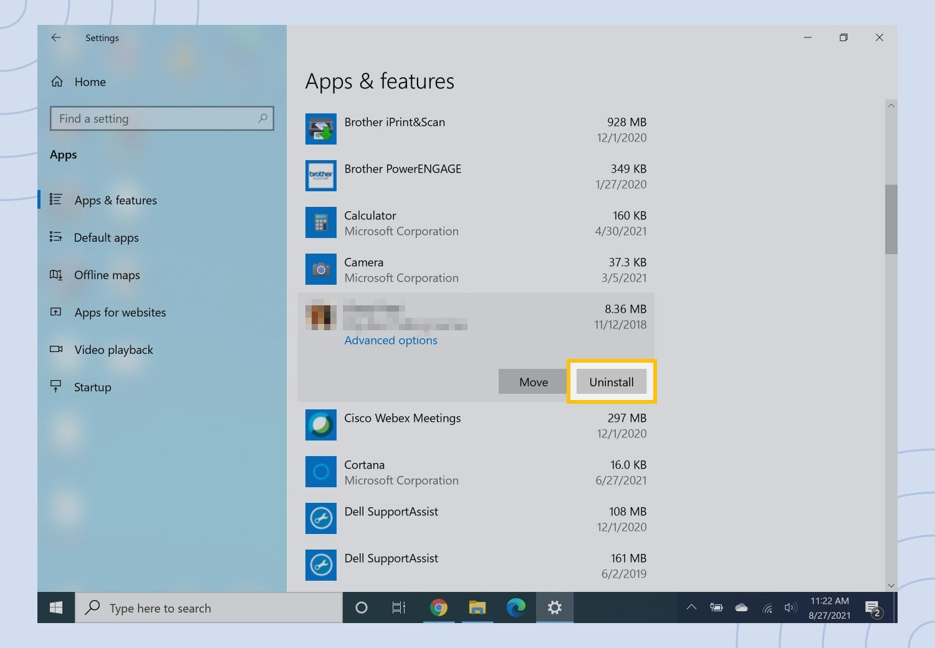This screenshot has width=935, height=648.
Task: Click the 928 MB size text
Action: click(626, 122)
